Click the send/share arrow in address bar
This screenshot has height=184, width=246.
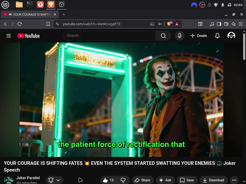coord(160,24)
